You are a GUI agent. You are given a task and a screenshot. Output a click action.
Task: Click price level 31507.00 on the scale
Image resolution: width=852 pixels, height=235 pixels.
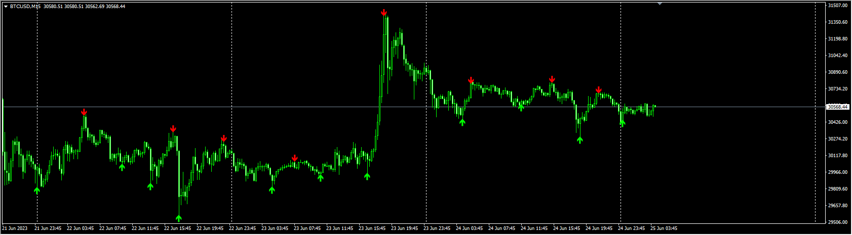coord(837,6)
